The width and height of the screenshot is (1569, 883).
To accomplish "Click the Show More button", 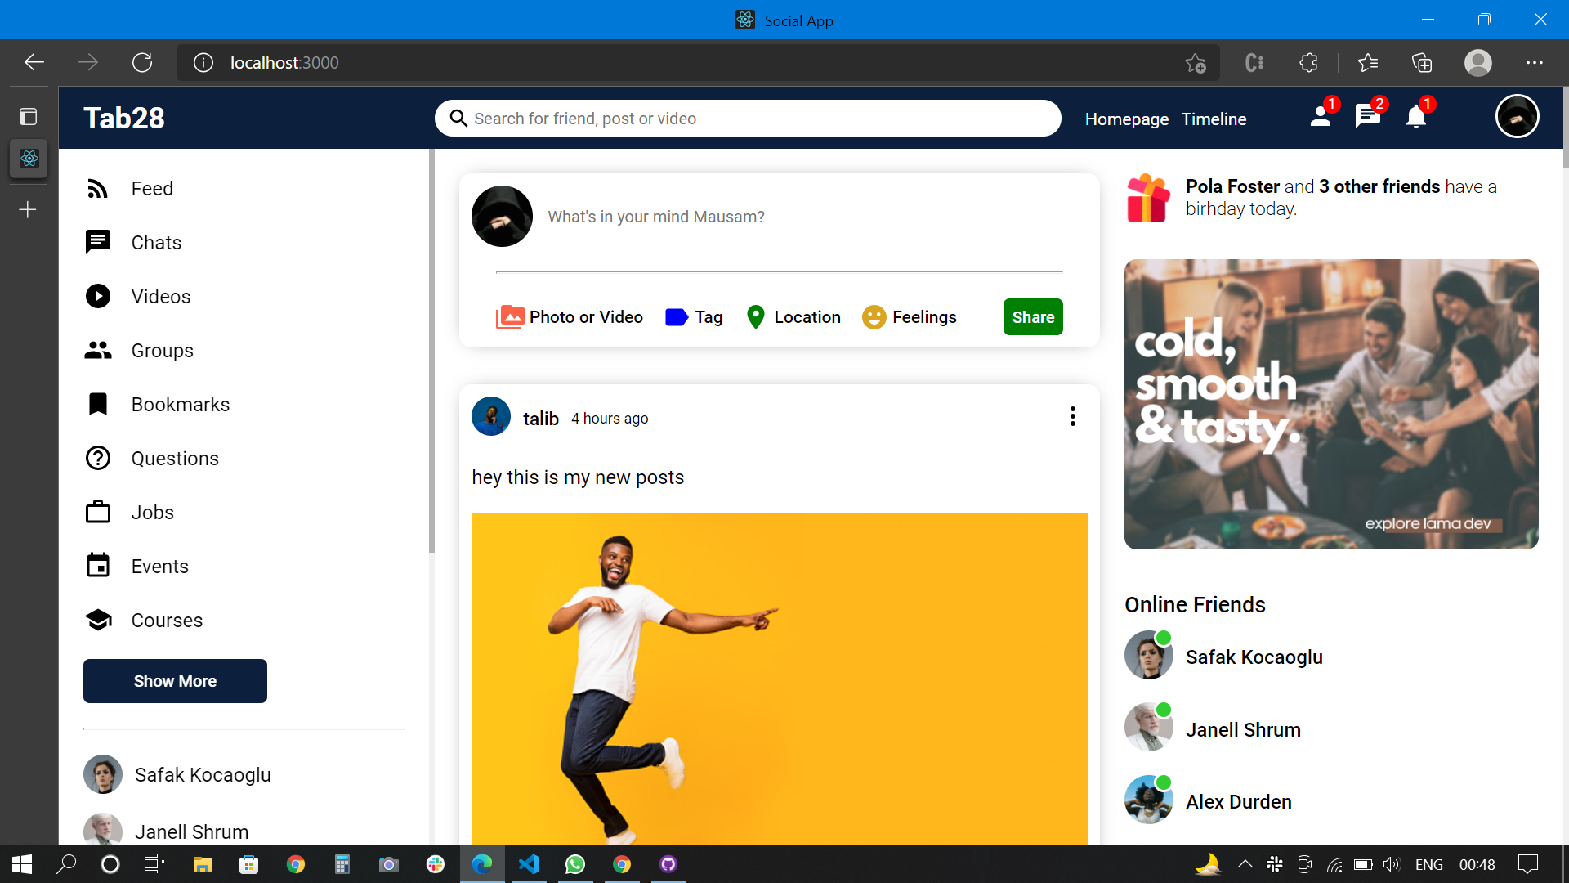I will 174,680.
